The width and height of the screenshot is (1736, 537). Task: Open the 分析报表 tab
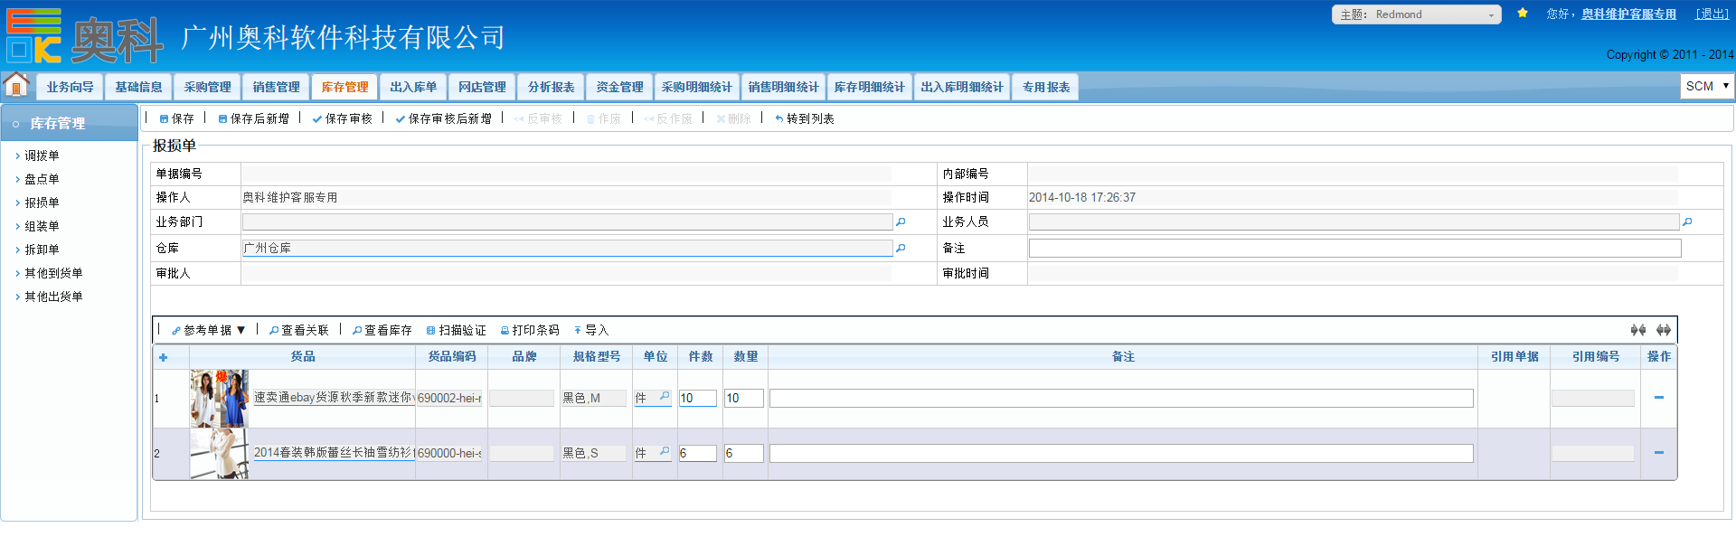pyautogui.click(x=551, y=87)
